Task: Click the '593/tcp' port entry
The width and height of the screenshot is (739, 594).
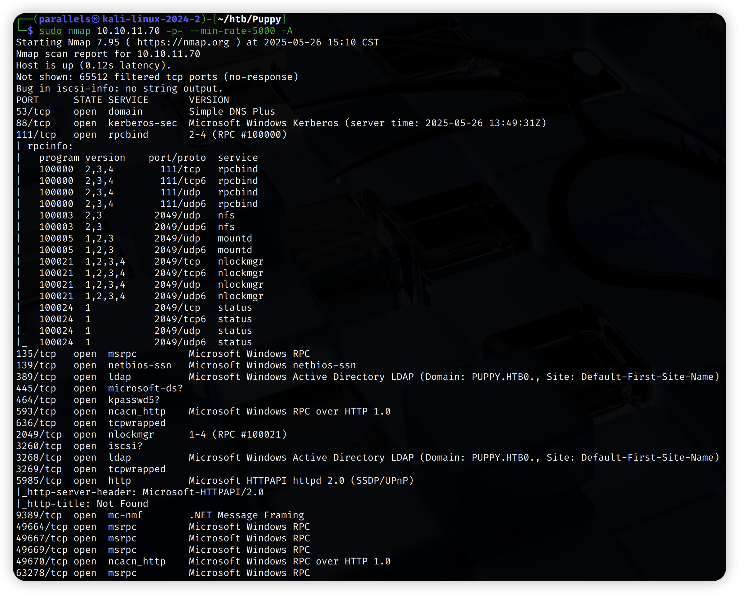Action: tap(36, 412)
